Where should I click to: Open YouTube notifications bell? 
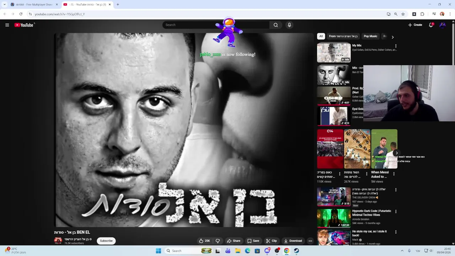point(431,25)
